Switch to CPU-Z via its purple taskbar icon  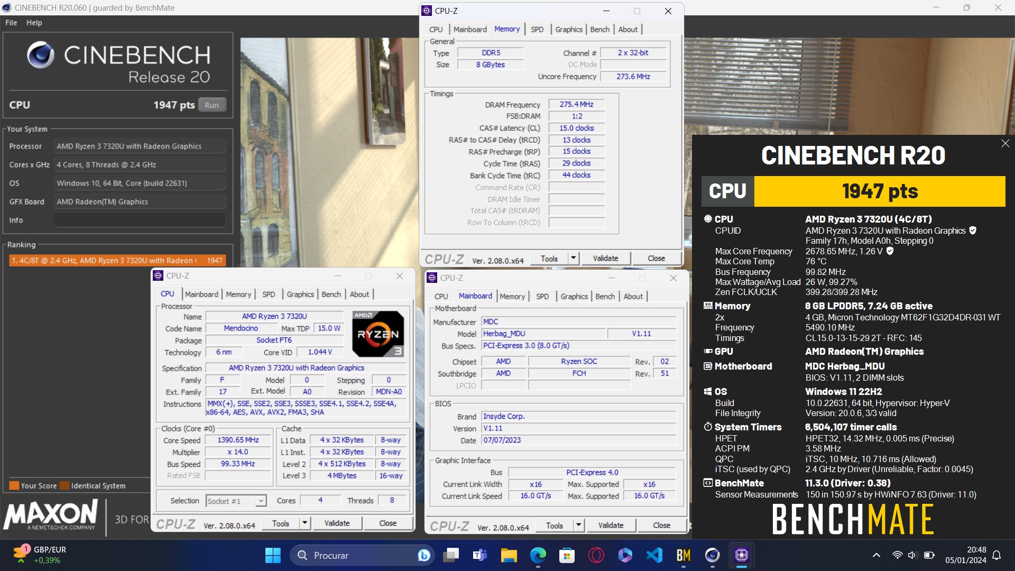(742, 555)
